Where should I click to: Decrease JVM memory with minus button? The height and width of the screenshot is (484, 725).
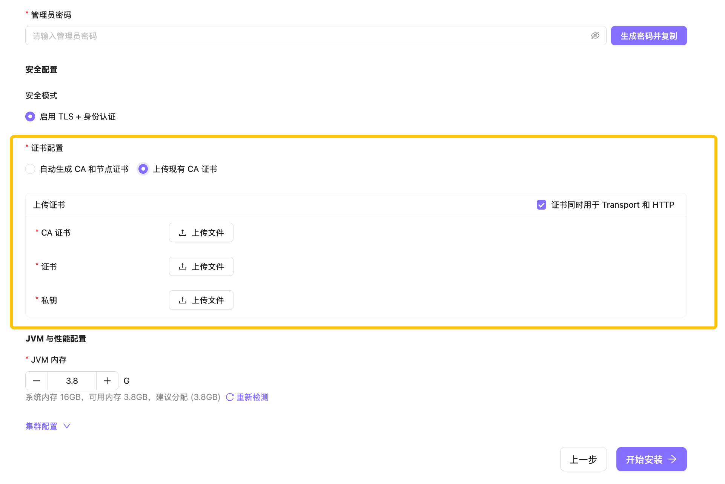pyautogui.click(x=37, y=381)
